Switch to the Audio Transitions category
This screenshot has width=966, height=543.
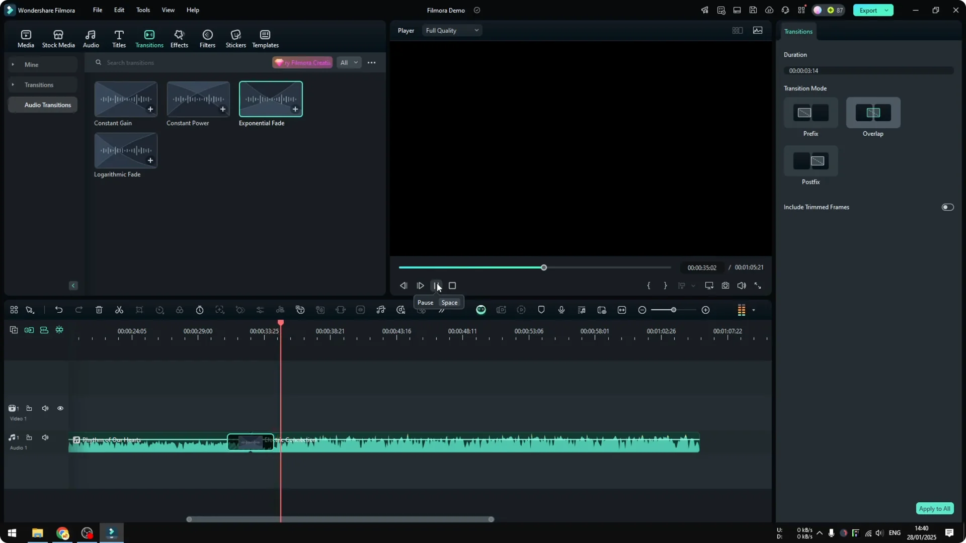[x=48, y=105]
